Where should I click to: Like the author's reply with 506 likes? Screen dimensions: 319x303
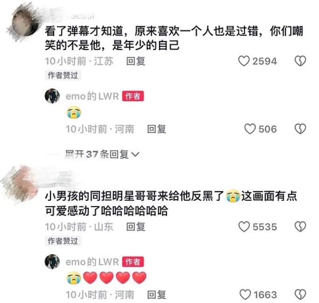click(x=250, y=129)
